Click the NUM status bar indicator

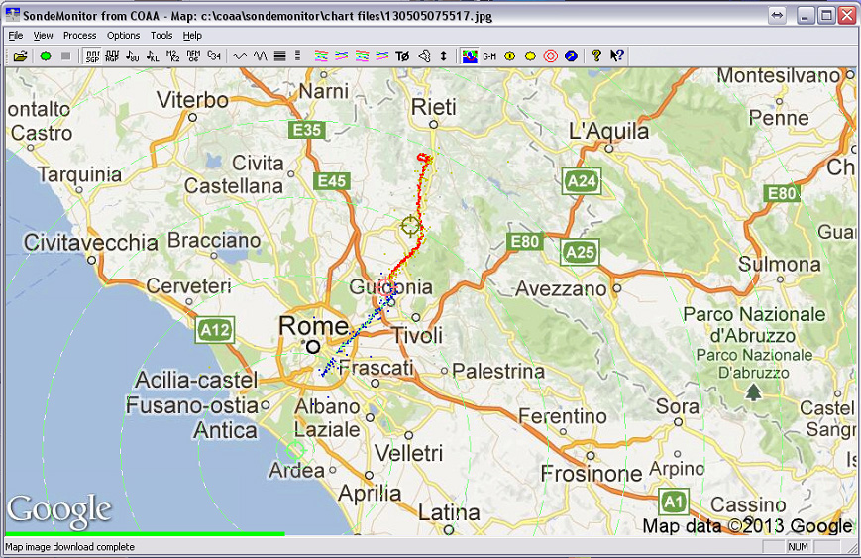[798, 547]
